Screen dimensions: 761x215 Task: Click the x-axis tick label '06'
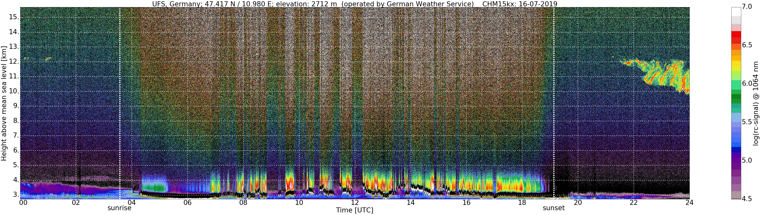point(188,203)
